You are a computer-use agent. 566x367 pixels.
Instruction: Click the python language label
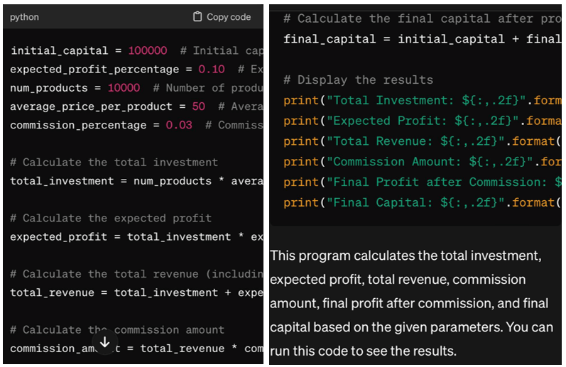[25, 17]
